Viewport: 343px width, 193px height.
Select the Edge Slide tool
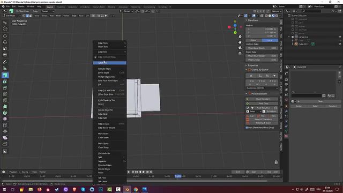[x=5, y=125]
